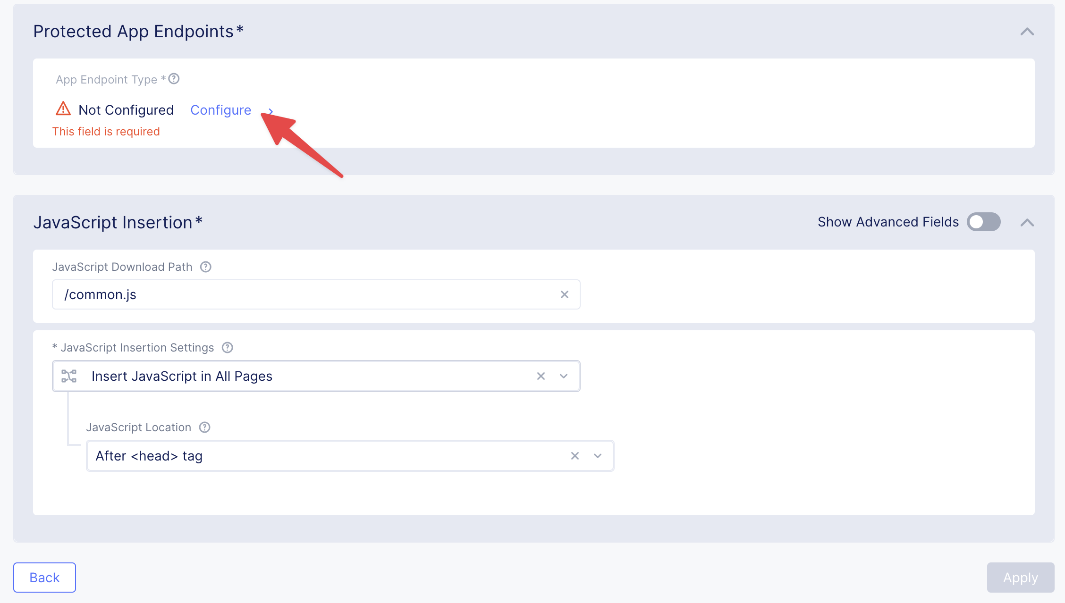The image size is (1065, 603).
Task: Open JavaScript Insertion Settings dropdown arrow
Action: [564, 376]
